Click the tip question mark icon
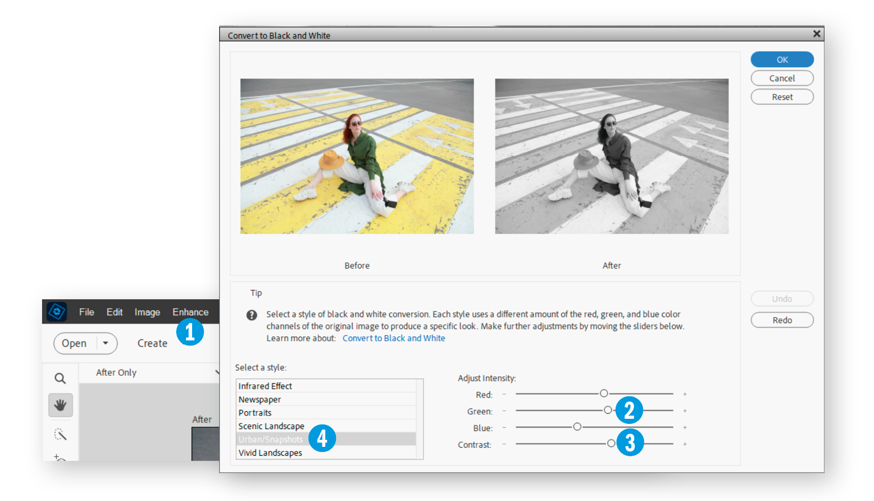Viewport: 874px width, 501px height. 251,315
